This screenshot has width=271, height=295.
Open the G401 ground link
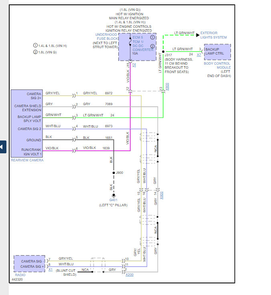pos(113,200)
